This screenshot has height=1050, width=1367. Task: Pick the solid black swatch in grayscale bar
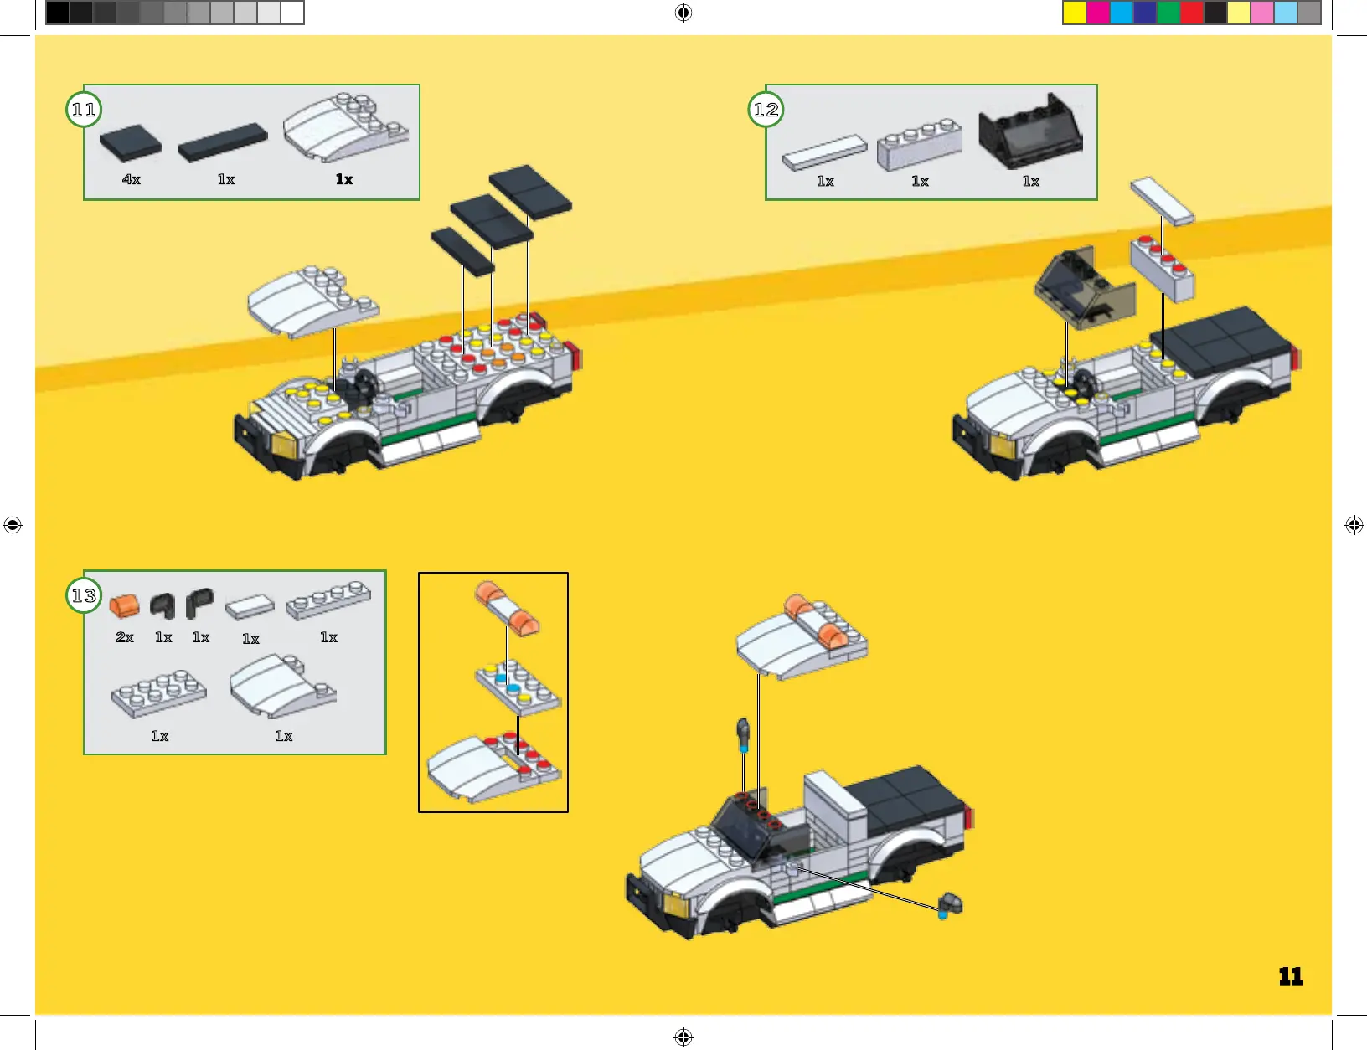tap(57, 13)
